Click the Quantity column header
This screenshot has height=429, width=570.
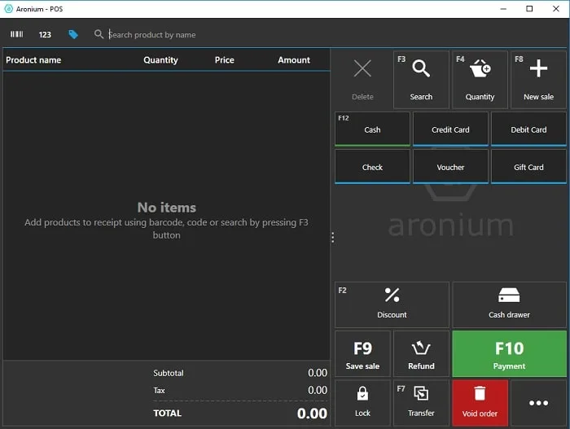point(160,60)
